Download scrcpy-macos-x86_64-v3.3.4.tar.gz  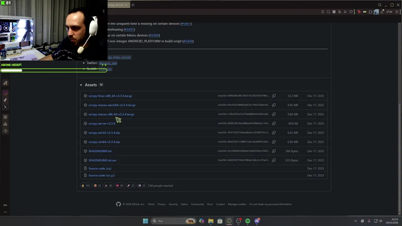pyautogui.click(x=111, y=114)
